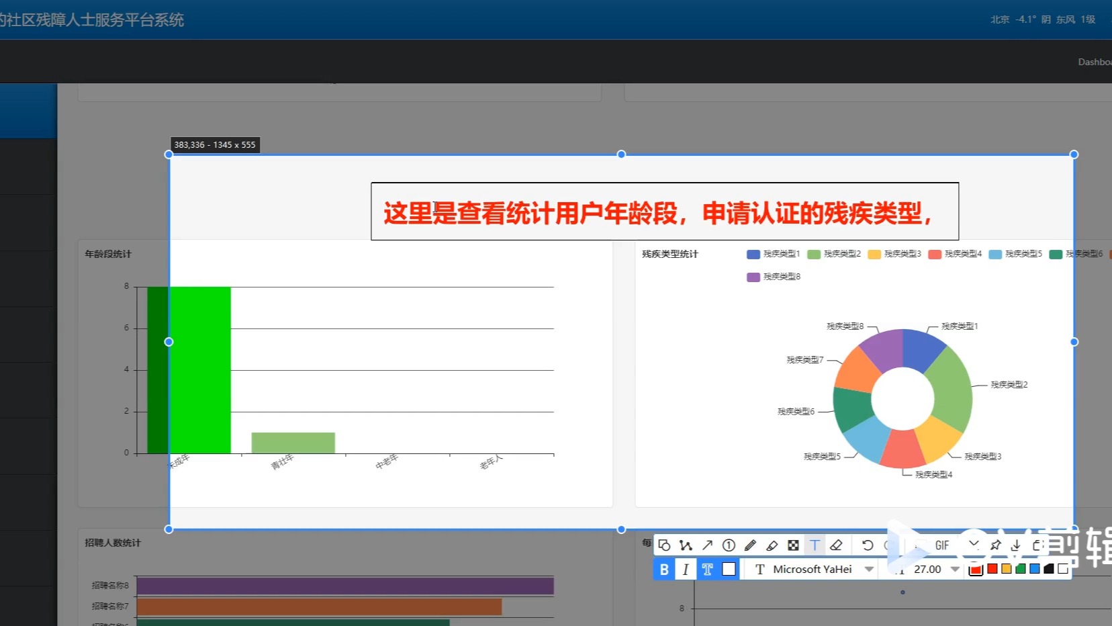Screen dimensions: 1112x626
Task: Click inside the red annotation text box
Action: (x=665, y=212)
